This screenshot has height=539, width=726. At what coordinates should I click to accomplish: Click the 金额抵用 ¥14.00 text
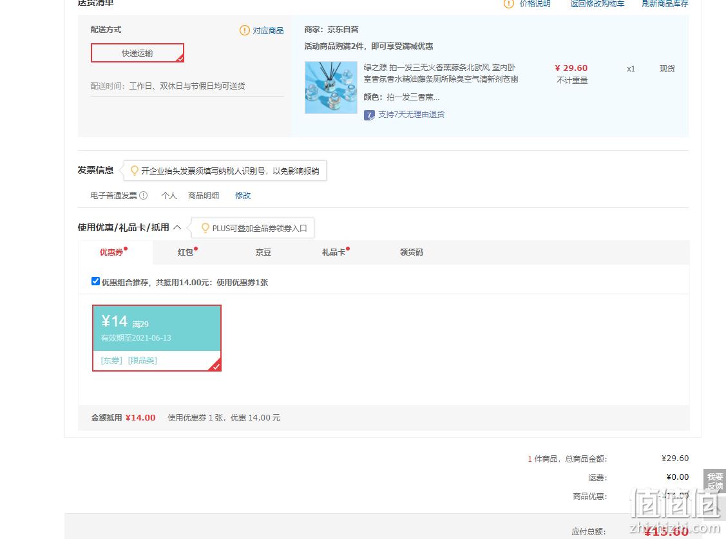tap(123, 417)
